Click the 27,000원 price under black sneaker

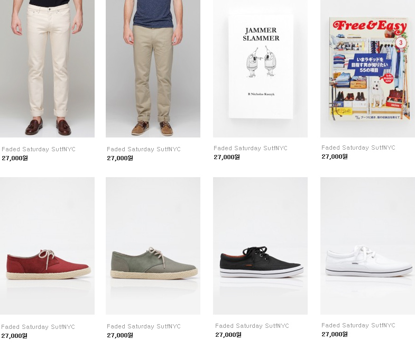(x=228, y=335)
